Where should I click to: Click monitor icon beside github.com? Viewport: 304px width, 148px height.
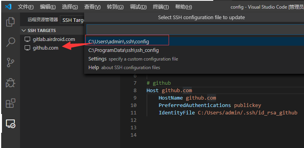(27, 48)
